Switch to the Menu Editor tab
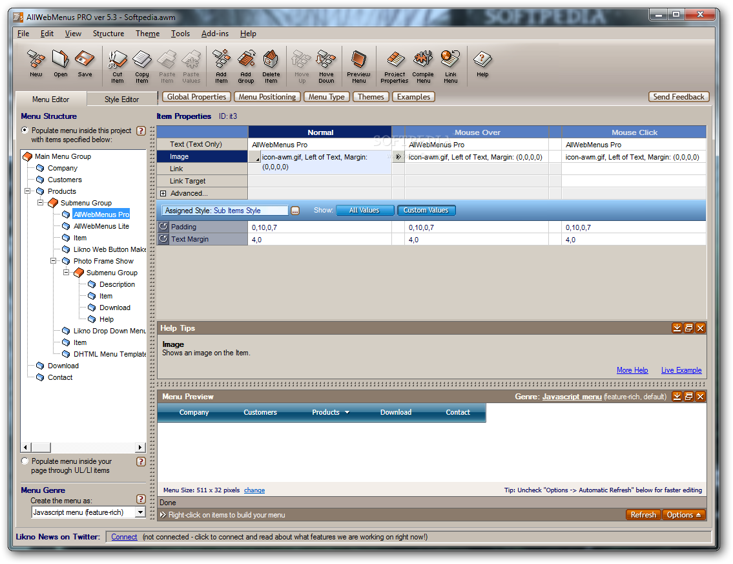 point(50,99)
